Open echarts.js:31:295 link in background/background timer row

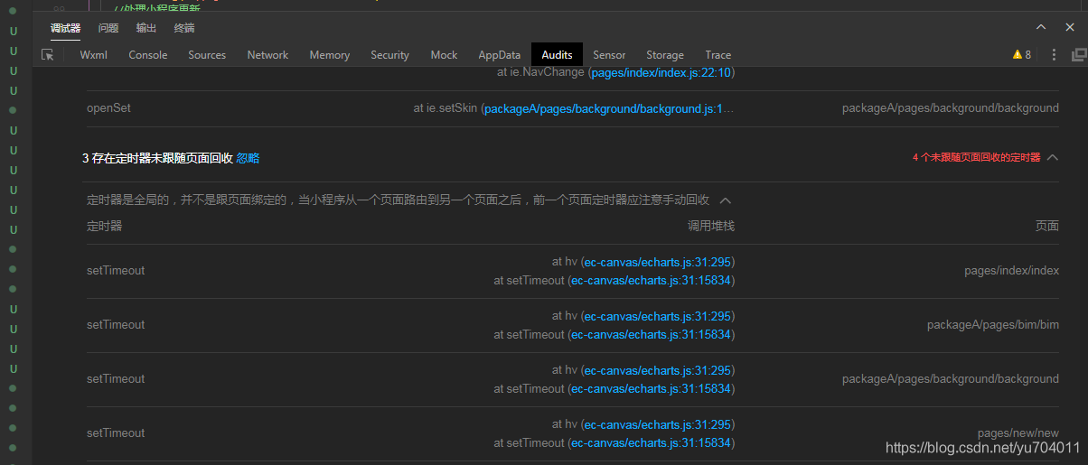(x=657, y=370)
